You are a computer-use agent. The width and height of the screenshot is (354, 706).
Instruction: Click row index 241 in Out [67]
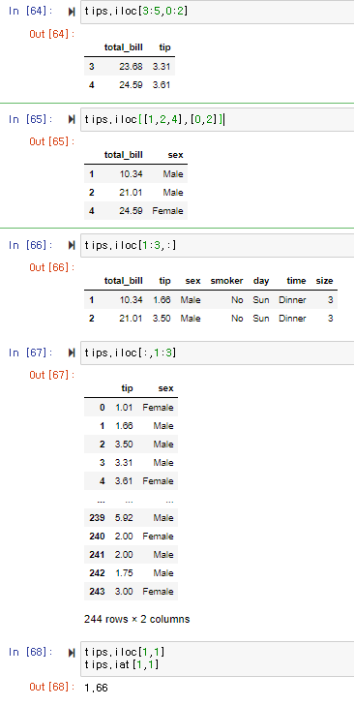pyautogui.click(x=97, y=555)
